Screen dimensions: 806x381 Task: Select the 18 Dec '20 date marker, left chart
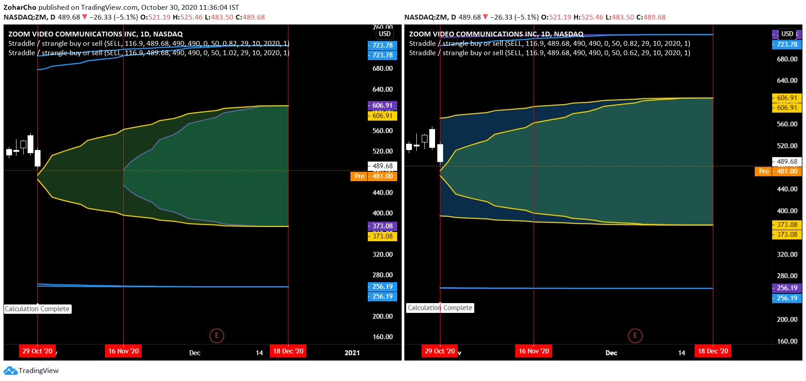[288, 351]
